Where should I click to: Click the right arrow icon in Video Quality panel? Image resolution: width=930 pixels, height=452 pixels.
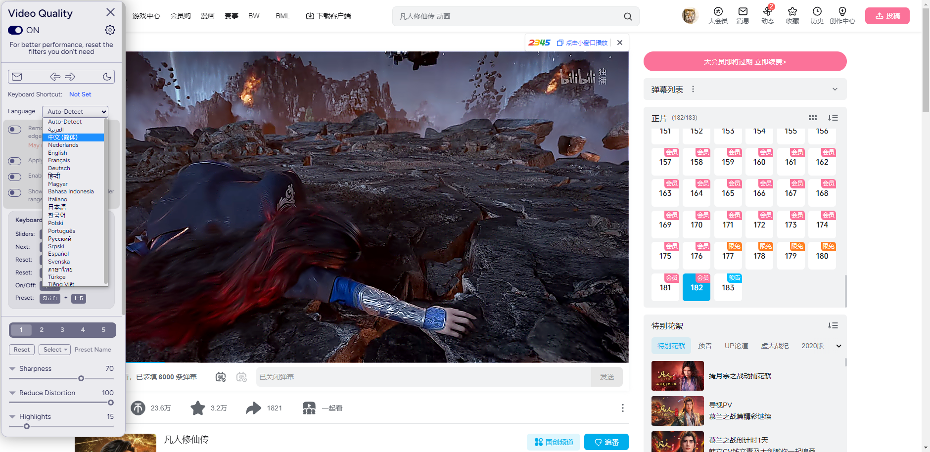[70, 77]
